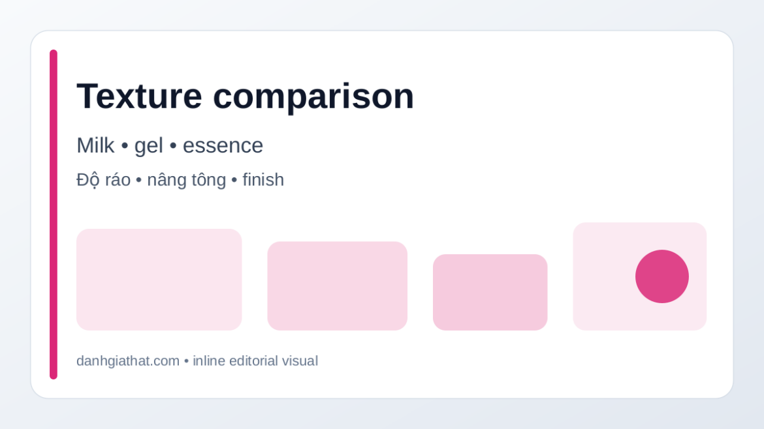Click the word Milk in the subtitle
This screenshot has height=429, width=764.
coord(95,145)
